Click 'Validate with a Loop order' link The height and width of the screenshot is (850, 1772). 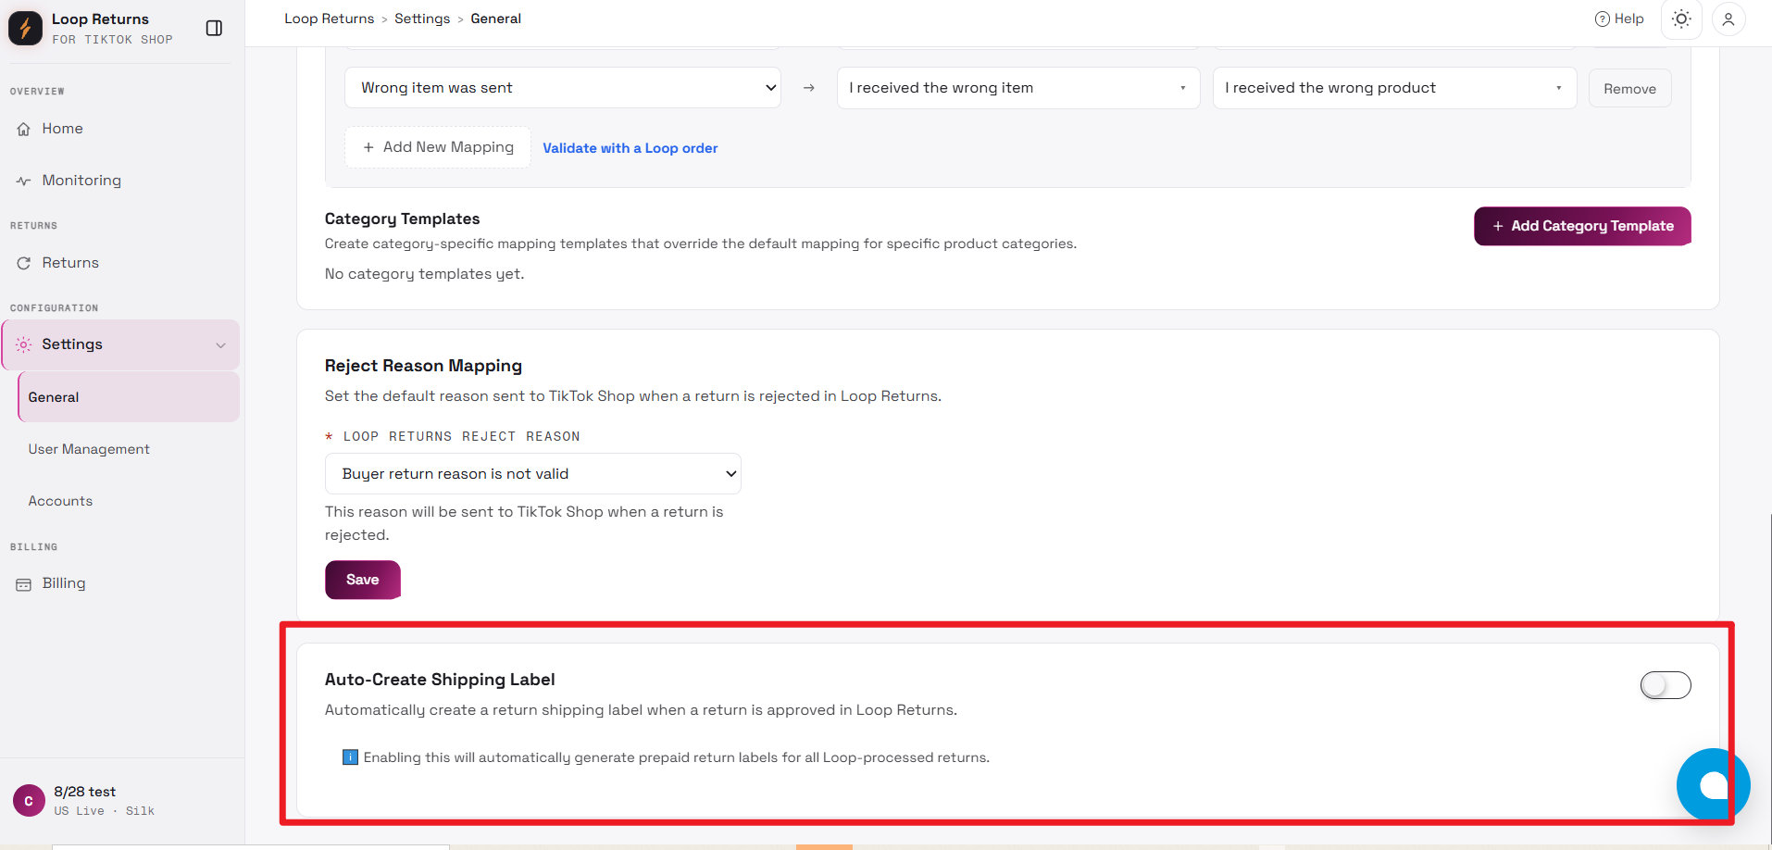point(630,148)
